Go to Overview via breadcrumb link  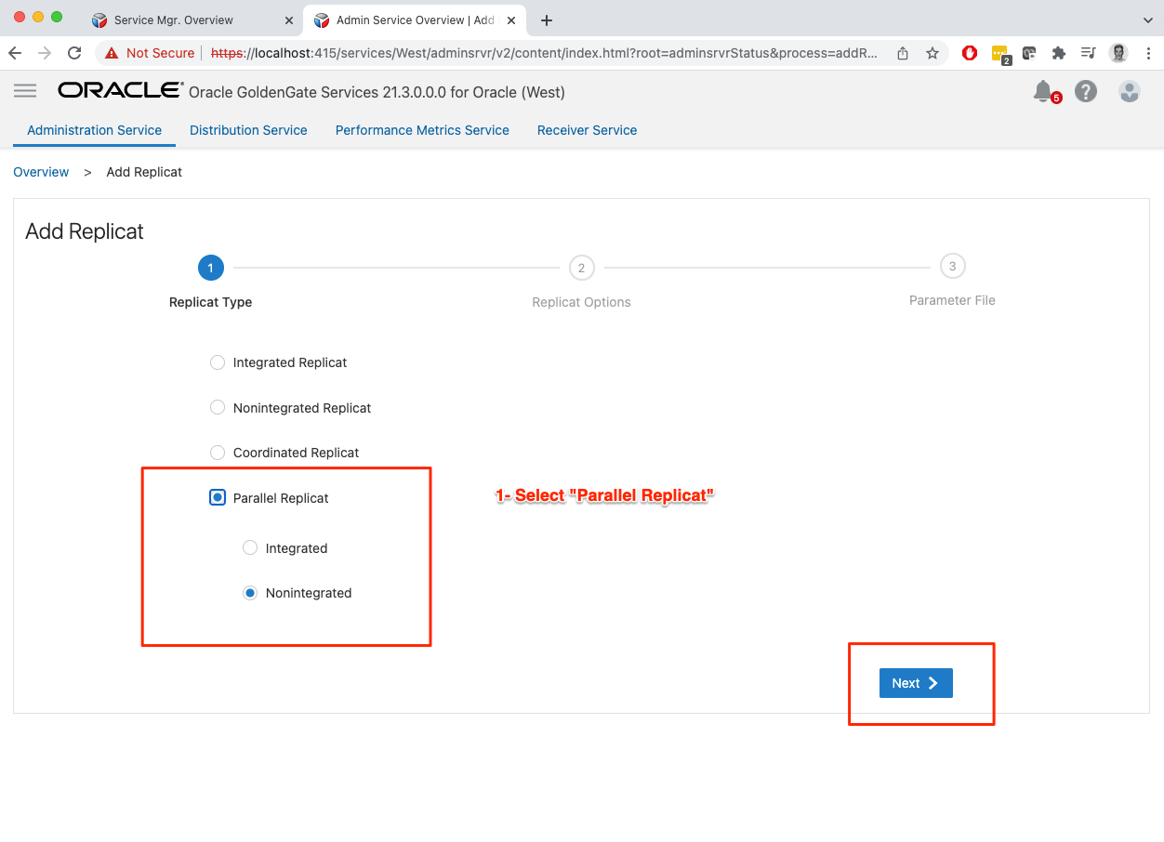tap(41, 172)
